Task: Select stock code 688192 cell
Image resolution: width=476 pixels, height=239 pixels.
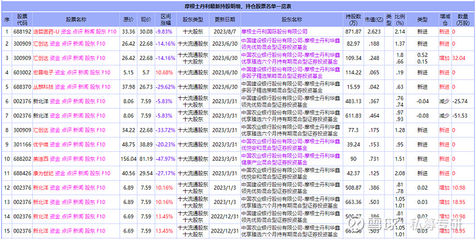Action: coord(22,31)
